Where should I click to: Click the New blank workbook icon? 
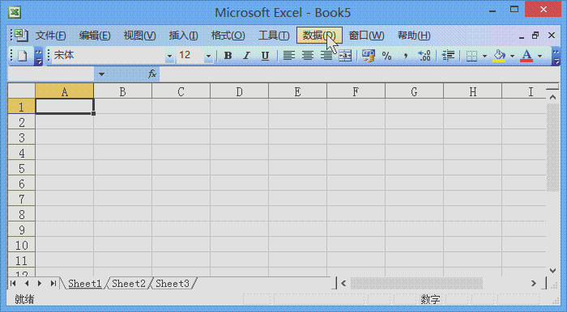[23, 56]
